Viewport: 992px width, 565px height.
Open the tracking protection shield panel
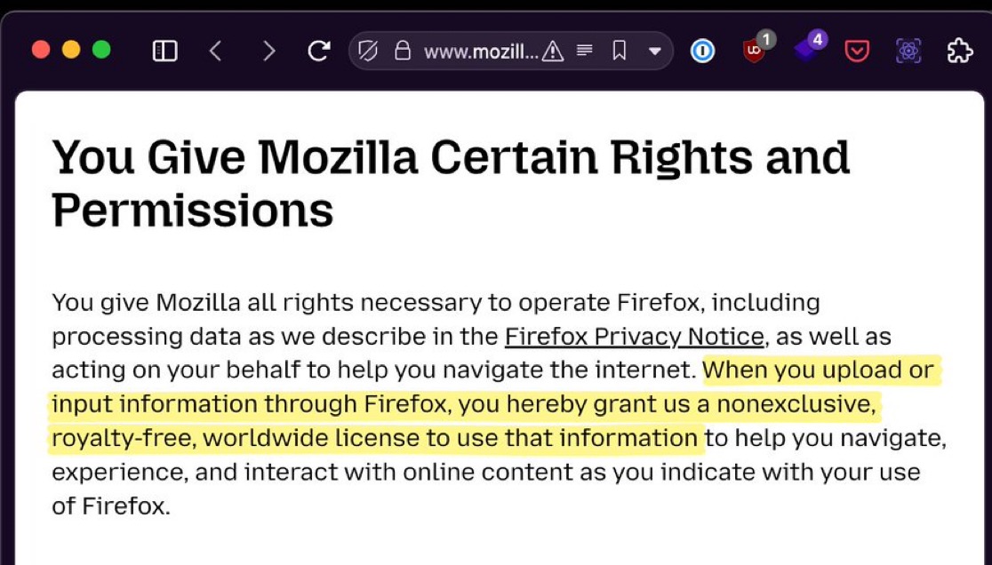368,51
